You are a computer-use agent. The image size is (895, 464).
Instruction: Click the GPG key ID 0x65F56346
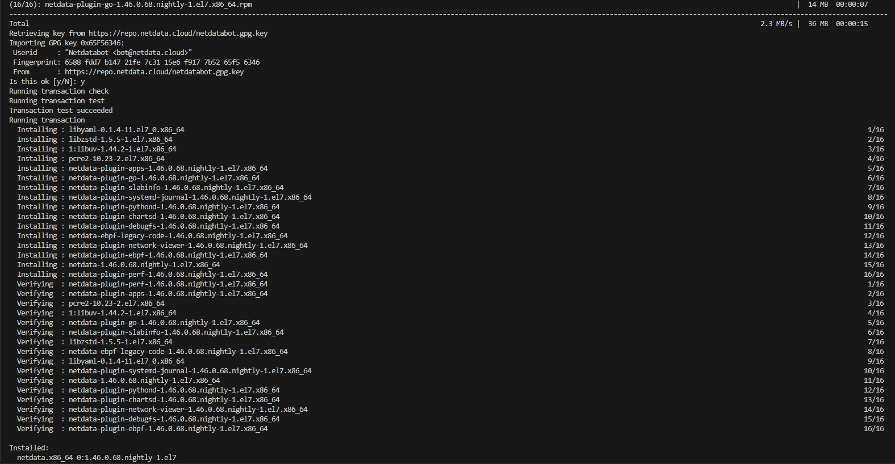pyautogui.click(x=101, y=43)
